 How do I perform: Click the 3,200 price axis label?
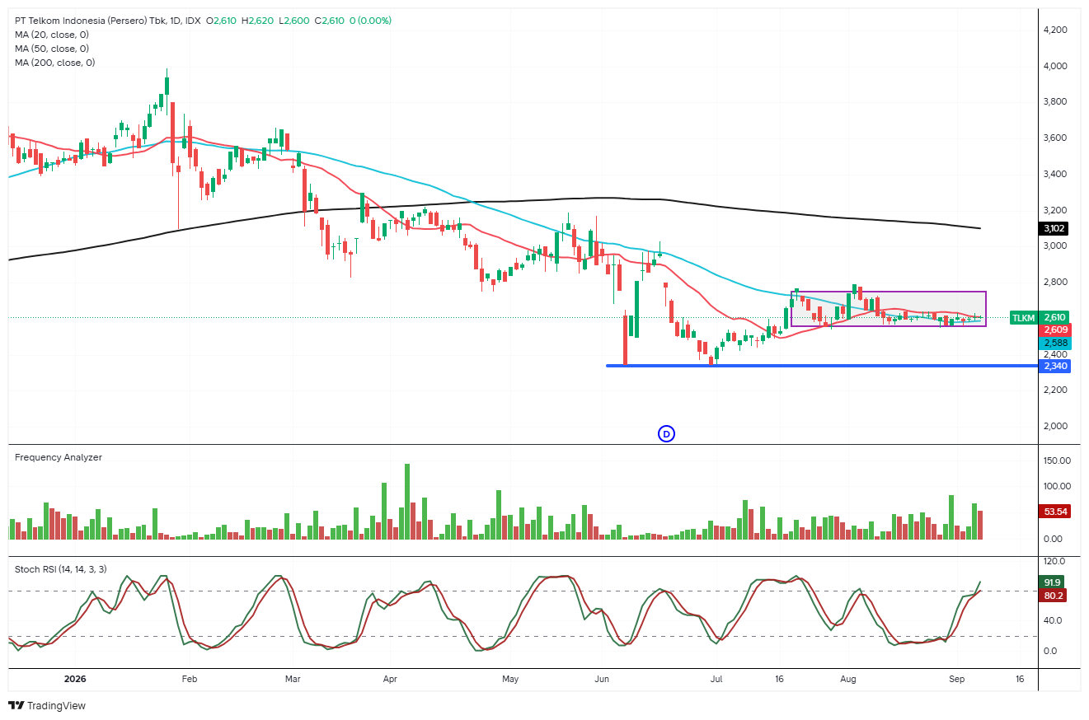click(x=1056, y=210)
